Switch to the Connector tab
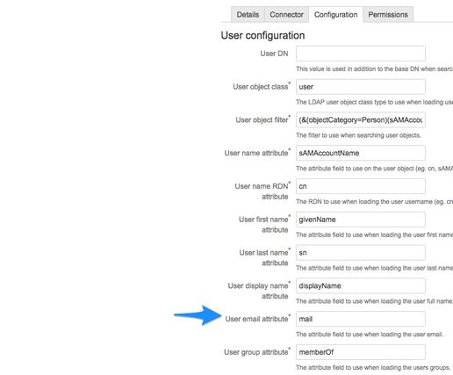This screenshot has width=453, height=375. coord(286,15)
